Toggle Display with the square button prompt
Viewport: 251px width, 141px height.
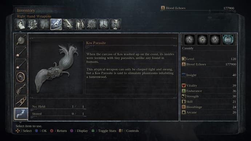(79, 131)
